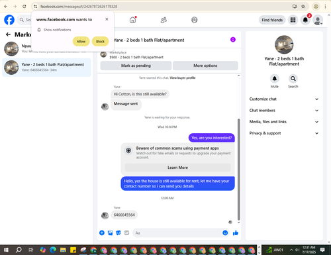Open Chrome three-dot menu
The image size is (331, 255).
coord(325,7)
